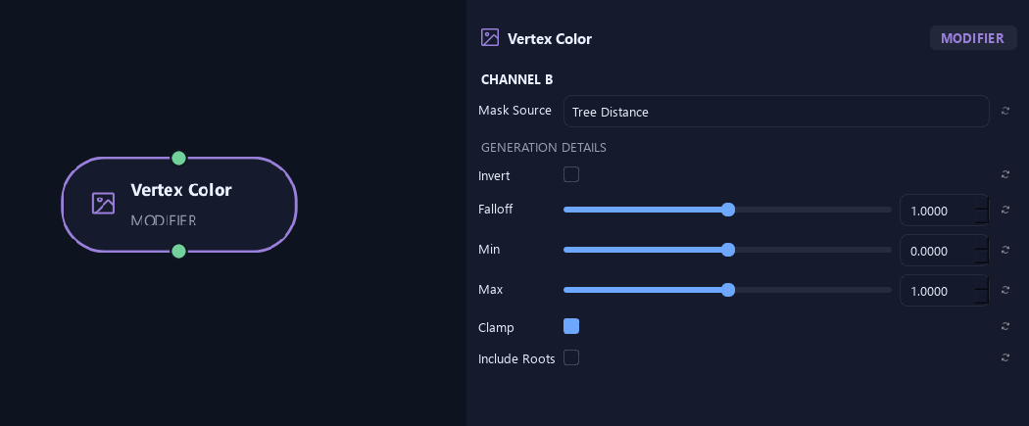Screen dimensions: 1029x426
Task: Check the Include Roots checkbox
Action: pyautogui.click(x=571, y=357)
